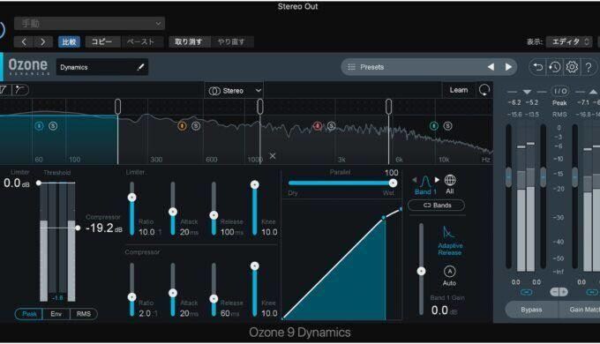Click the Learn button
600x344 pixels.
click(459, 90)
